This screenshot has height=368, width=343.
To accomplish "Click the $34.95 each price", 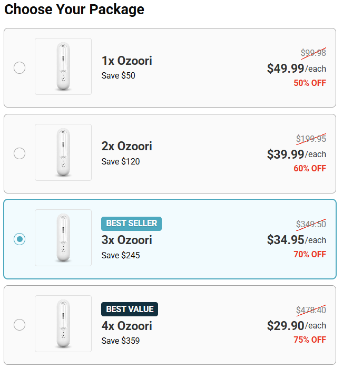I will tap(296, 240).
